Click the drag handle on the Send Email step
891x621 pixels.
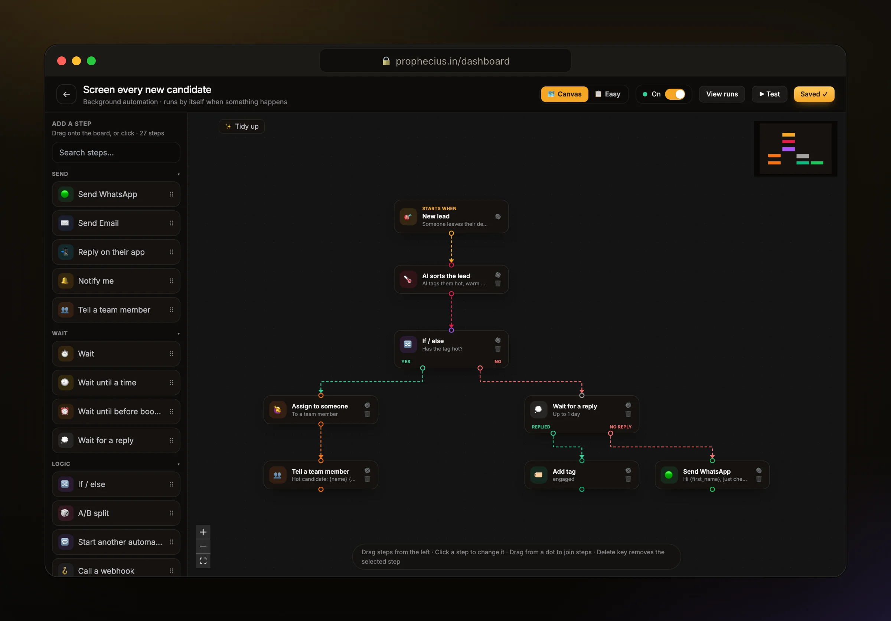[x=172, y=223]
